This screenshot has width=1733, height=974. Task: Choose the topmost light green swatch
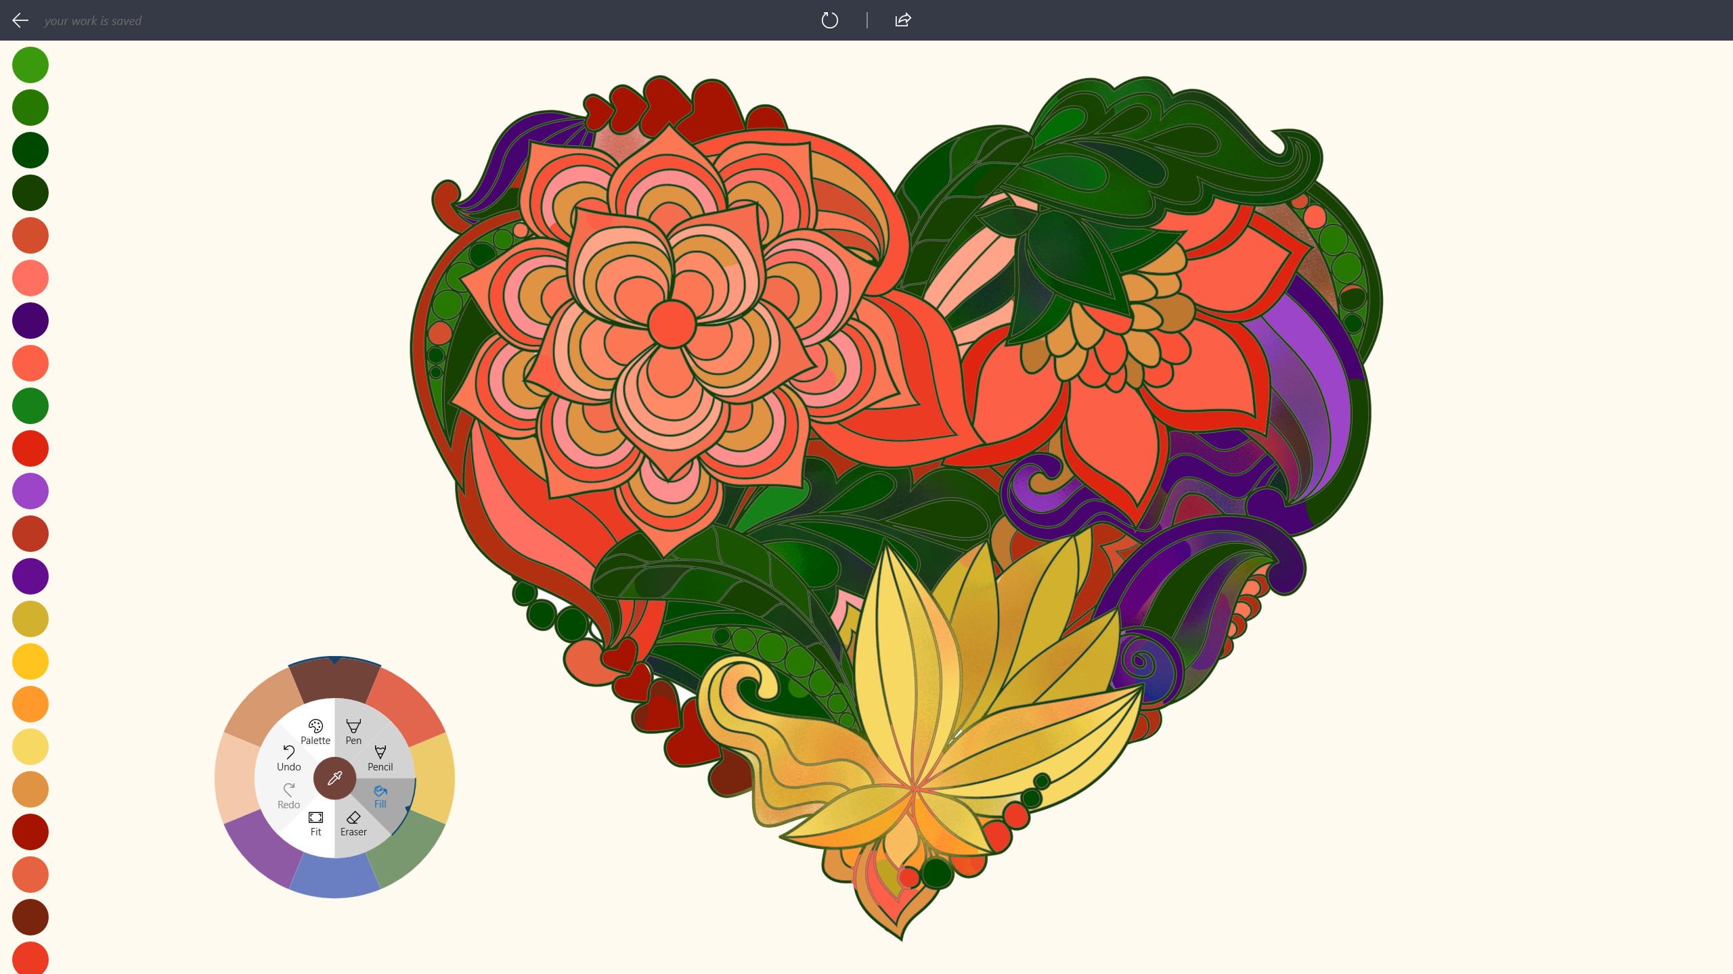point(30,65)
